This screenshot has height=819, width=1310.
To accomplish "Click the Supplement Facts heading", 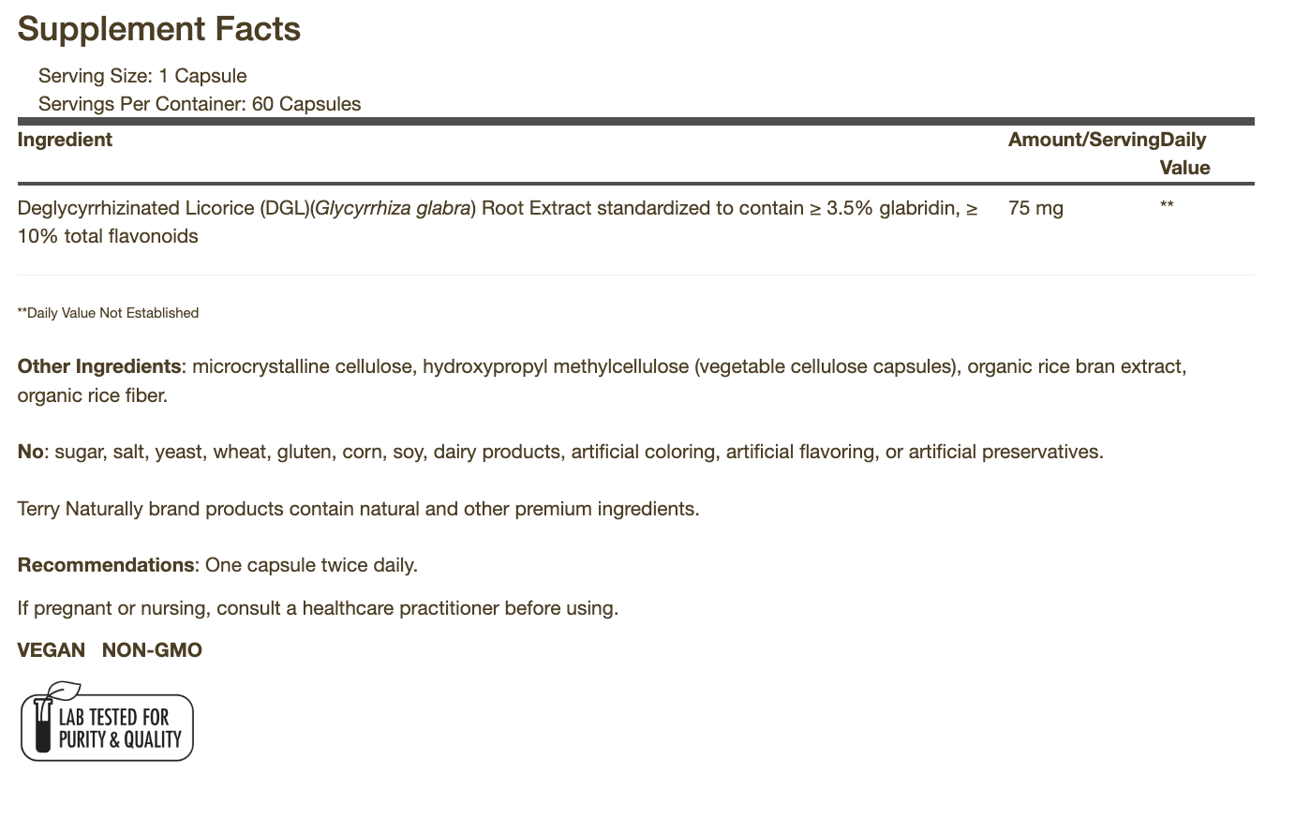I will 159,29.
